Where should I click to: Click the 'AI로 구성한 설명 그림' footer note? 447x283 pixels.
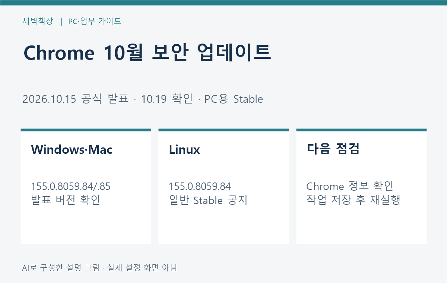point(61,267)
